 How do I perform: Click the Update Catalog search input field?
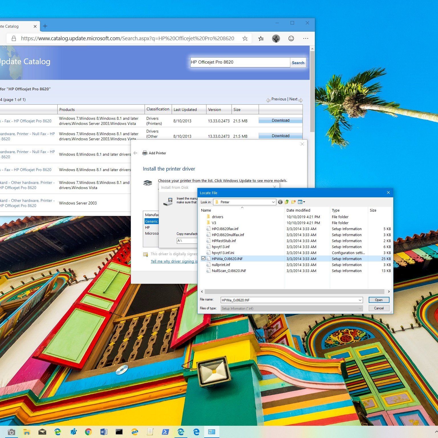[240, 62]
